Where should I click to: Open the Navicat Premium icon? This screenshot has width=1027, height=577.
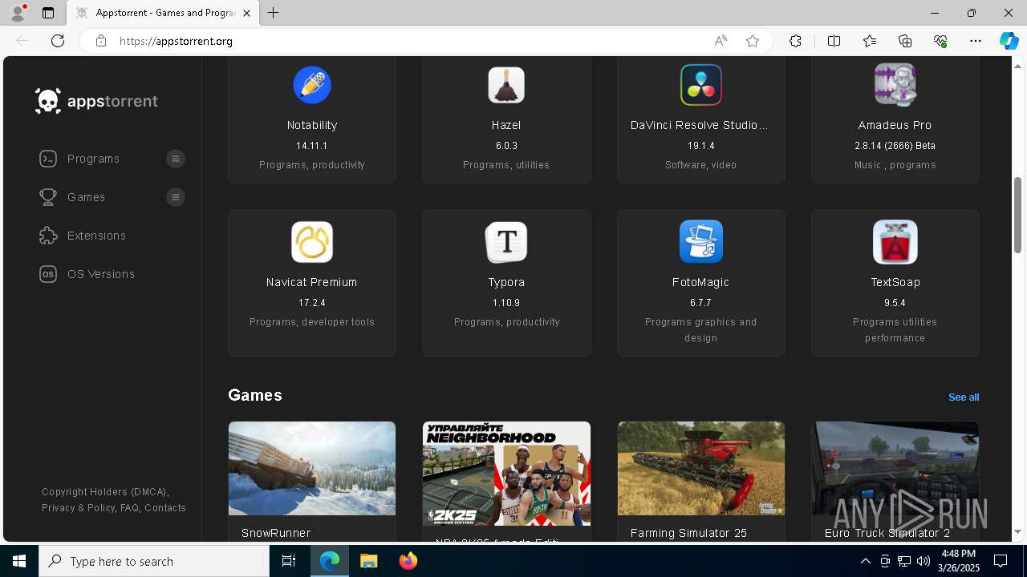(x=311, y=241)
